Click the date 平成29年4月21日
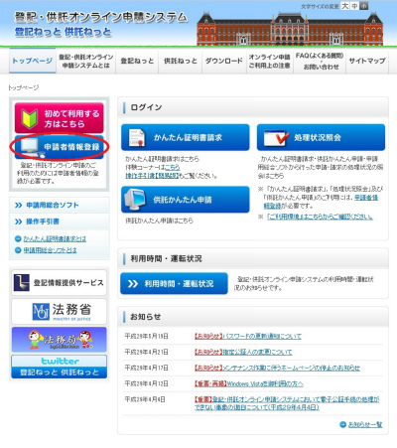The height and width of the screenshot is (448, 397). coord(147,352)
